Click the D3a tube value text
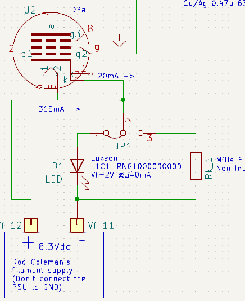Image resolution: width=245 pixels, height=301 pixels. (x=78, y=10)
